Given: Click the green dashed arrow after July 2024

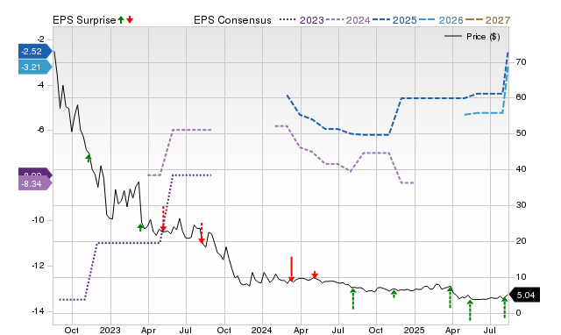Looking at the screenshot, I should [x=353, y=298].
